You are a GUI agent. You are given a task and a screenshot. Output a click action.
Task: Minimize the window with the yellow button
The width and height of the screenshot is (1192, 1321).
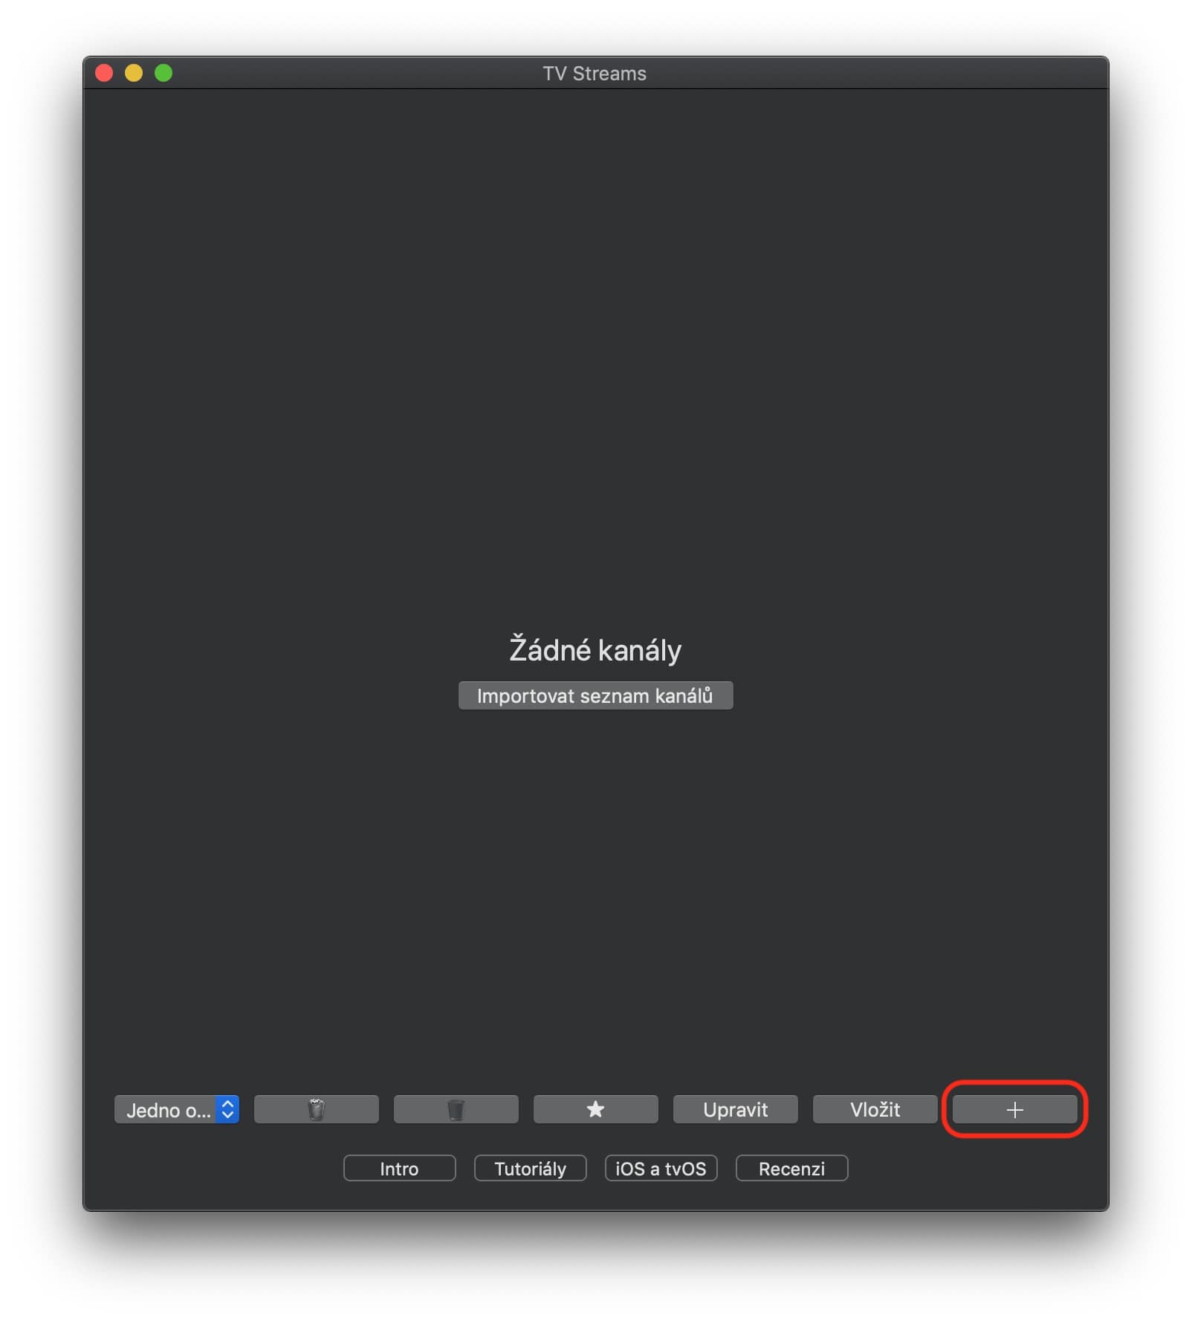coord(134,73)
